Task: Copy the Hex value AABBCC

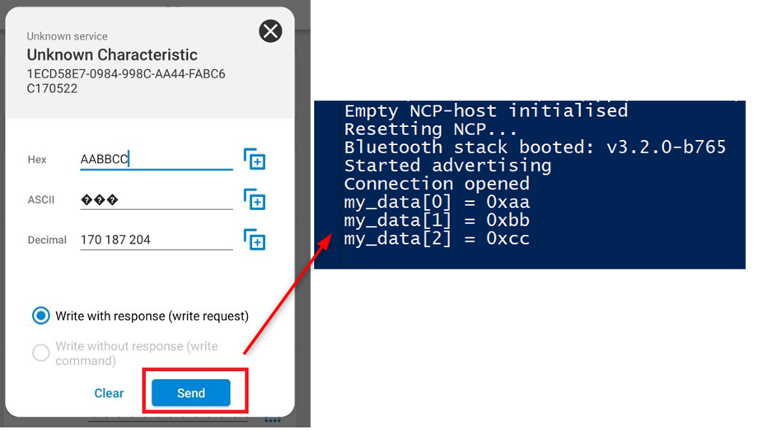Action: [255, 159]
